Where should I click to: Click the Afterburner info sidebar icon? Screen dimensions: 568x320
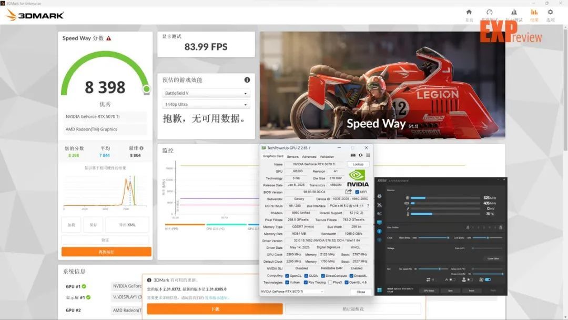coord(379,231)
